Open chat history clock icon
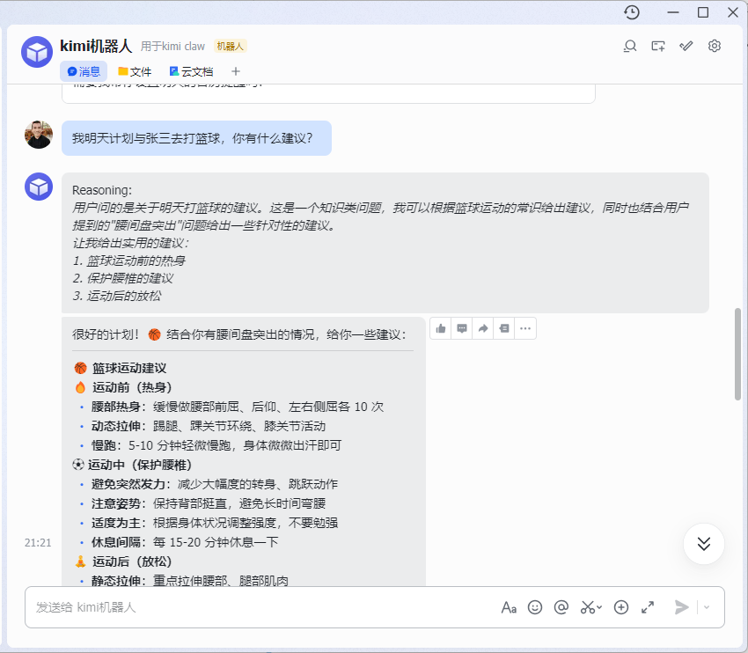Screen dimensions: 748x653 pos(632,12)
